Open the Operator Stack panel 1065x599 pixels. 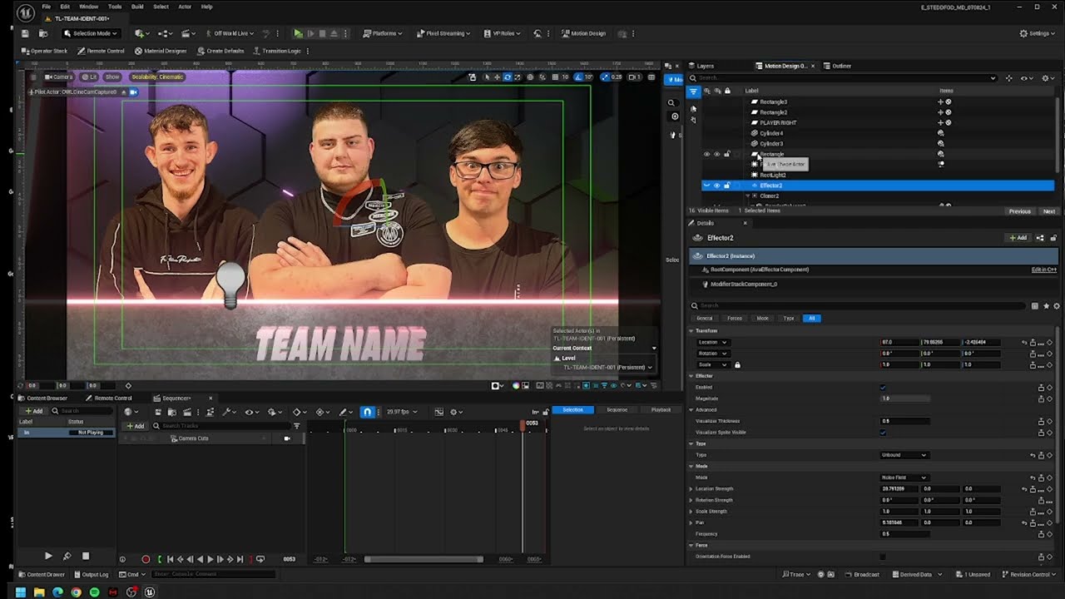click(44, 51)
